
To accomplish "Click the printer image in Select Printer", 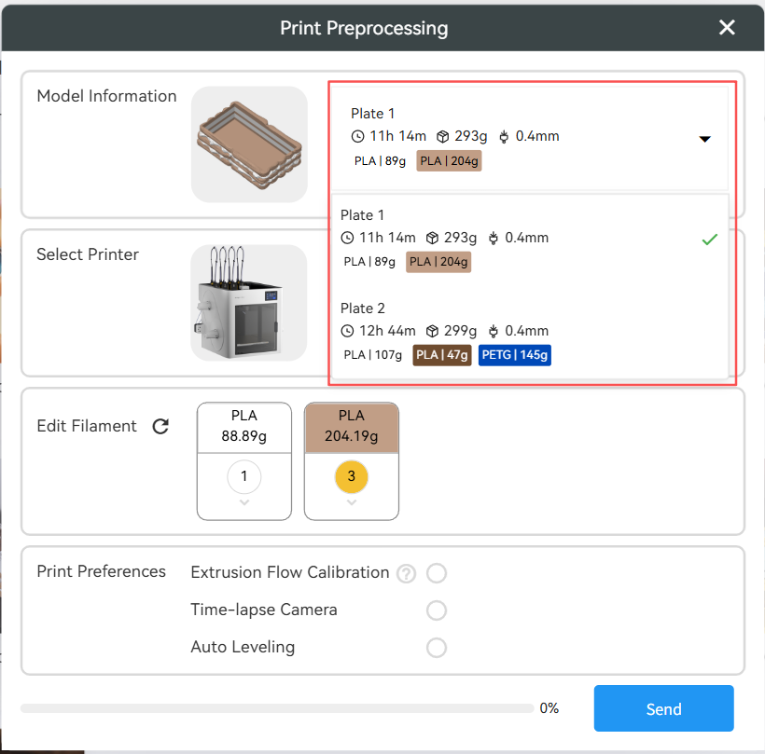I will pyautogui.click(x=248, y=303).
